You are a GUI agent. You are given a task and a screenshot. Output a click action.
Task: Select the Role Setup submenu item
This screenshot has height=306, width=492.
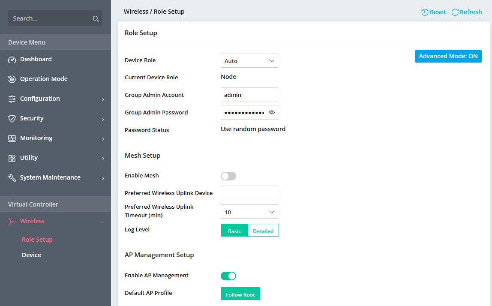click(x=37, y=240)
